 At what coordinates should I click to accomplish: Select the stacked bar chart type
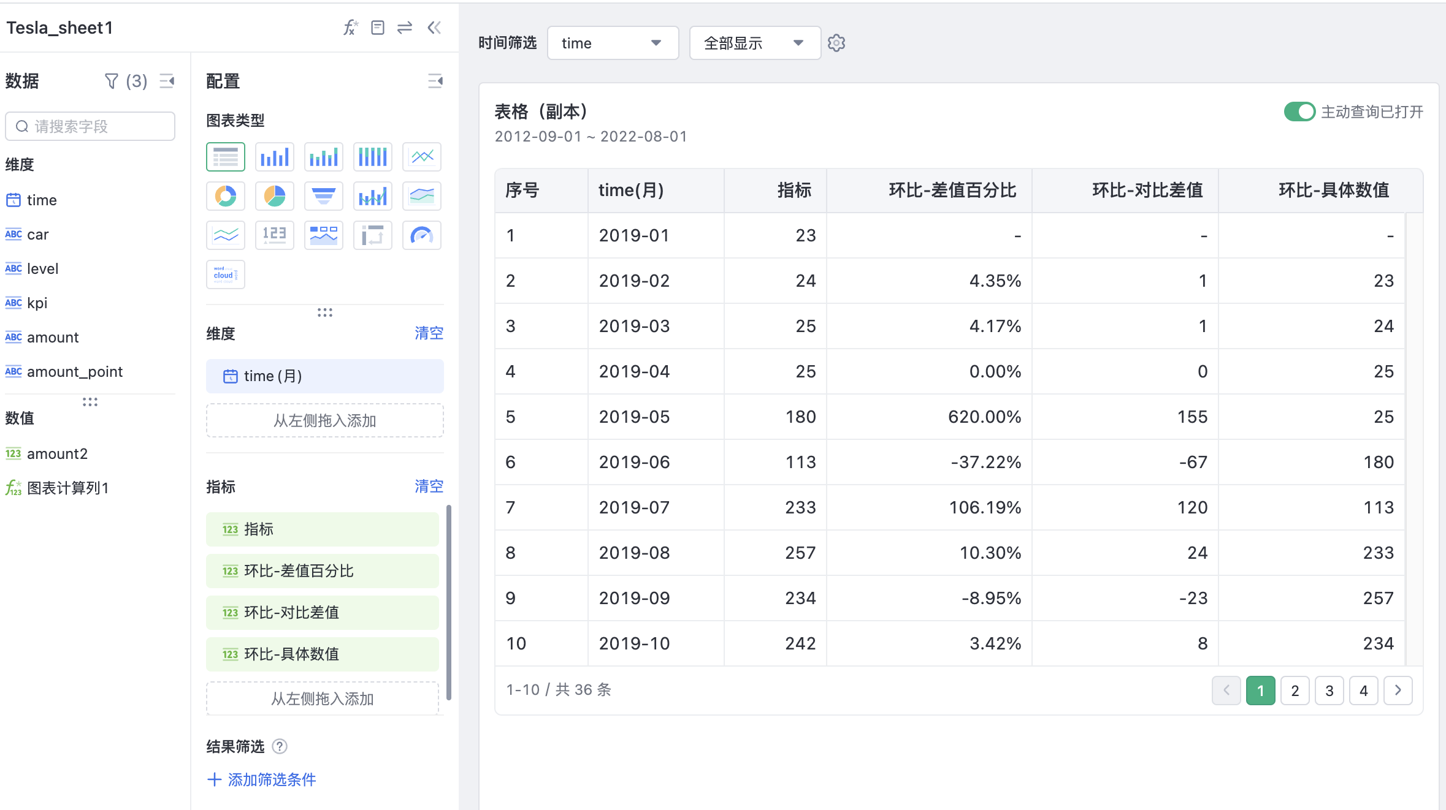tap(323, 156)
